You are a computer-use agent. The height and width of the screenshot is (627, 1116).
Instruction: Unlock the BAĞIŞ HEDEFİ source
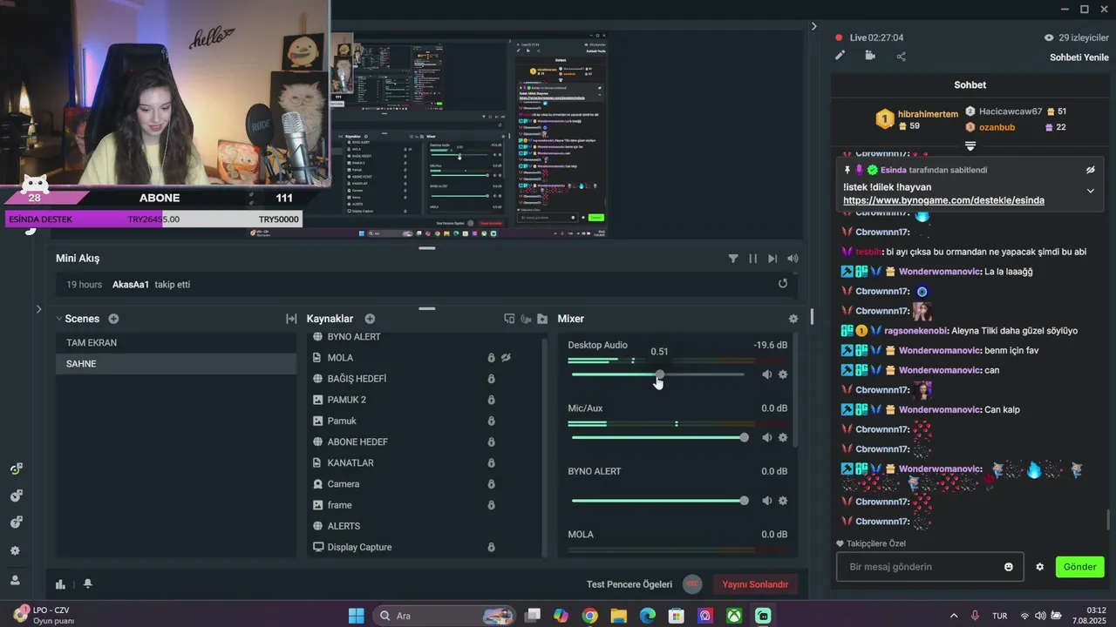(x=491, y=379)
